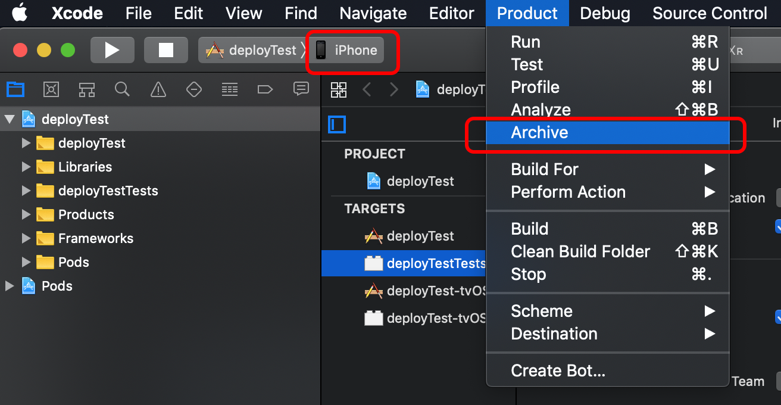Show the Report navigator speech icon
This screenshot has height=405, width=781.
pyautogui.click(x=301, y=89)
